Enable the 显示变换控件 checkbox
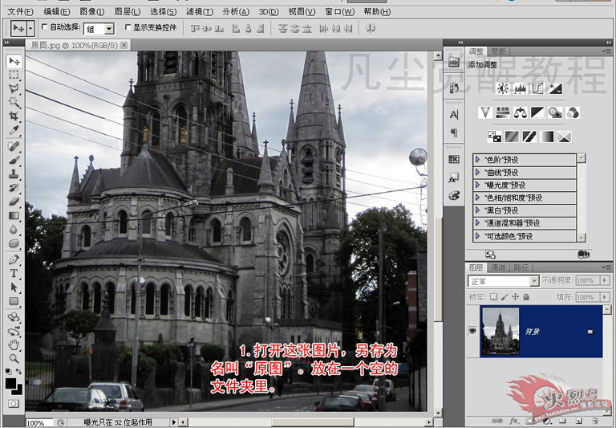 click(x=128, y=26)
